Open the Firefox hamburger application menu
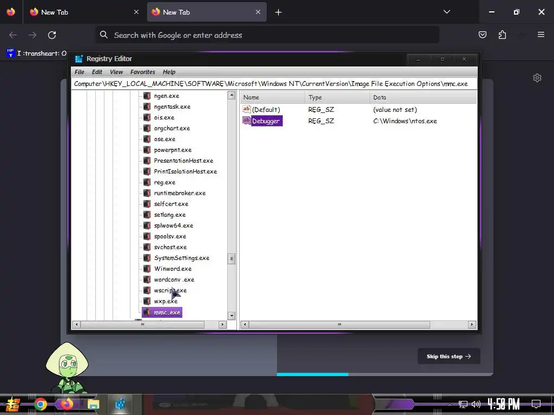554x415 pixels. [x=541, y=35]
